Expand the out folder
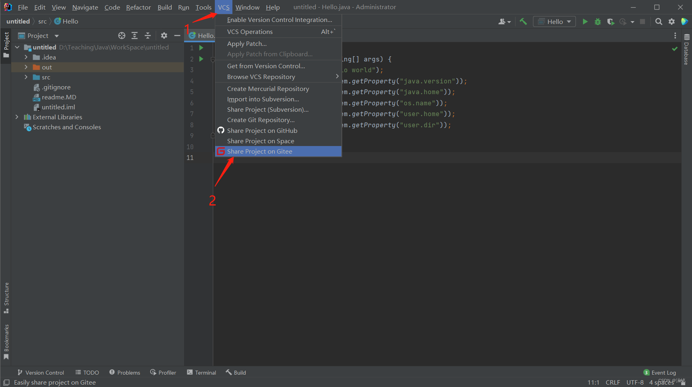The width and height of the screenshot is (692, 387). coord(26,67)
